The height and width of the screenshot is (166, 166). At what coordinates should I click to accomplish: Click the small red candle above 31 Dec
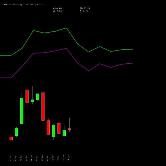coord(11,138)
